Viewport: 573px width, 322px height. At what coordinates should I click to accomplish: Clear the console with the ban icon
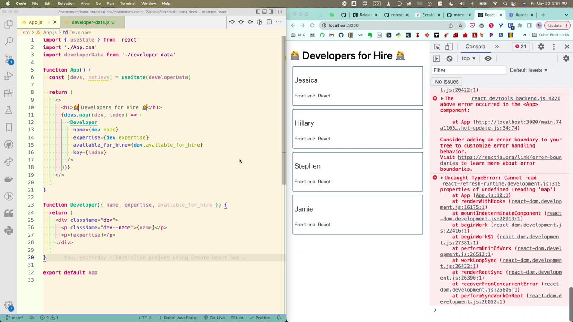pos(449,59)
